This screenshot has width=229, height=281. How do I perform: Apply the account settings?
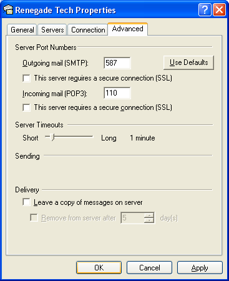click(200, 268)
